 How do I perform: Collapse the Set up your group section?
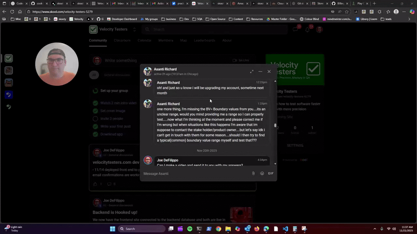(x=114, y=91)
